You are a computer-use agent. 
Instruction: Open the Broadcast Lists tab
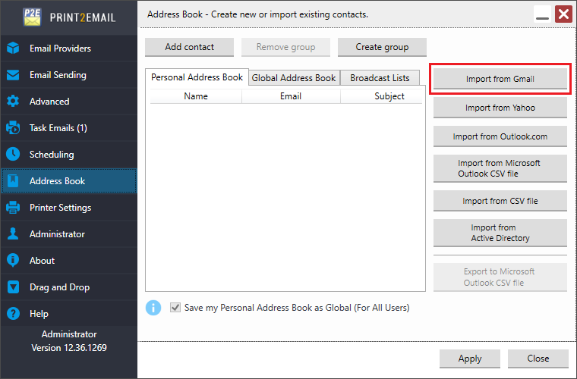[380, 78]
